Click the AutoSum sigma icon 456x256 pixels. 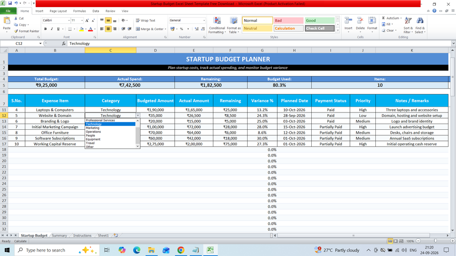[383, 18]
